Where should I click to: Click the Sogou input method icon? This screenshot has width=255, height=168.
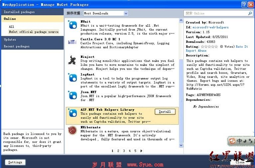click(232, 141)
